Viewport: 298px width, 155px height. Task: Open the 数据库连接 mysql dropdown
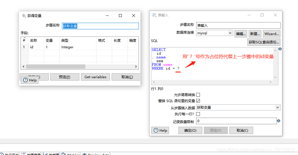point(230,33)
